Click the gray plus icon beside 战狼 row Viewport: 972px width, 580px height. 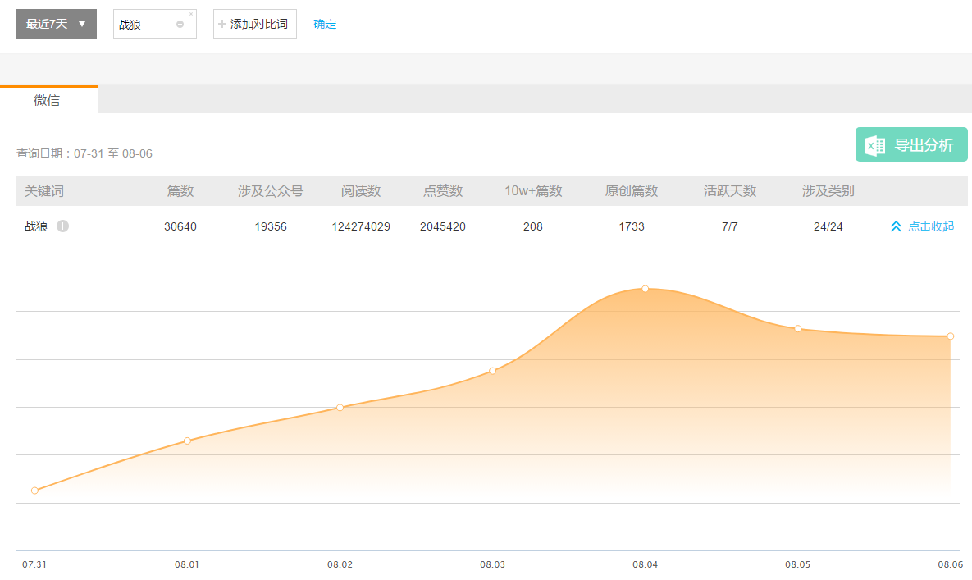63,226
